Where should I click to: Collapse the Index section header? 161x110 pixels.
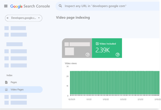9,75
